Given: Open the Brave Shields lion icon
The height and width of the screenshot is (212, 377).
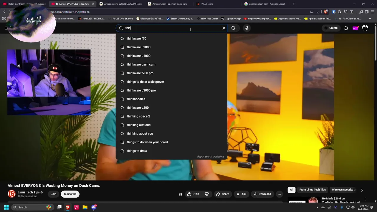Looking at the screenshot, I should pos(326,12).
